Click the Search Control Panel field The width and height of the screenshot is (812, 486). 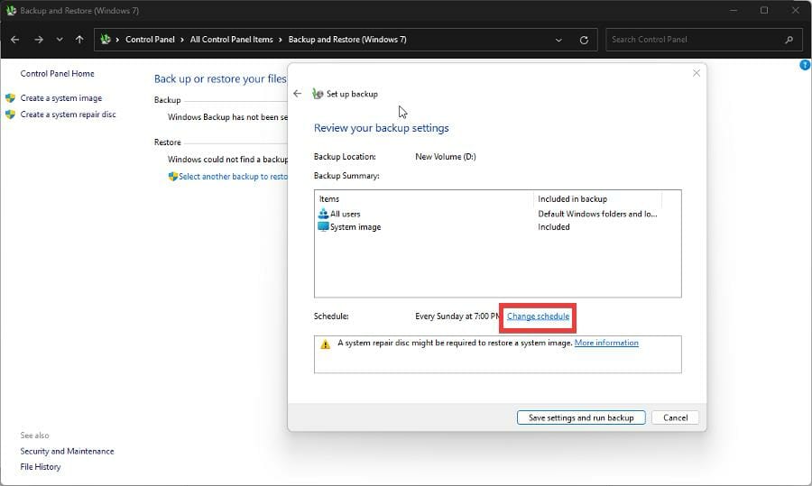coord(704,40)
